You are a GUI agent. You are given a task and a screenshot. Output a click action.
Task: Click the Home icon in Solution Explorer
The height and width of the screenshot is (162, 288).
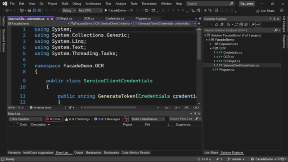click(216, 25)
